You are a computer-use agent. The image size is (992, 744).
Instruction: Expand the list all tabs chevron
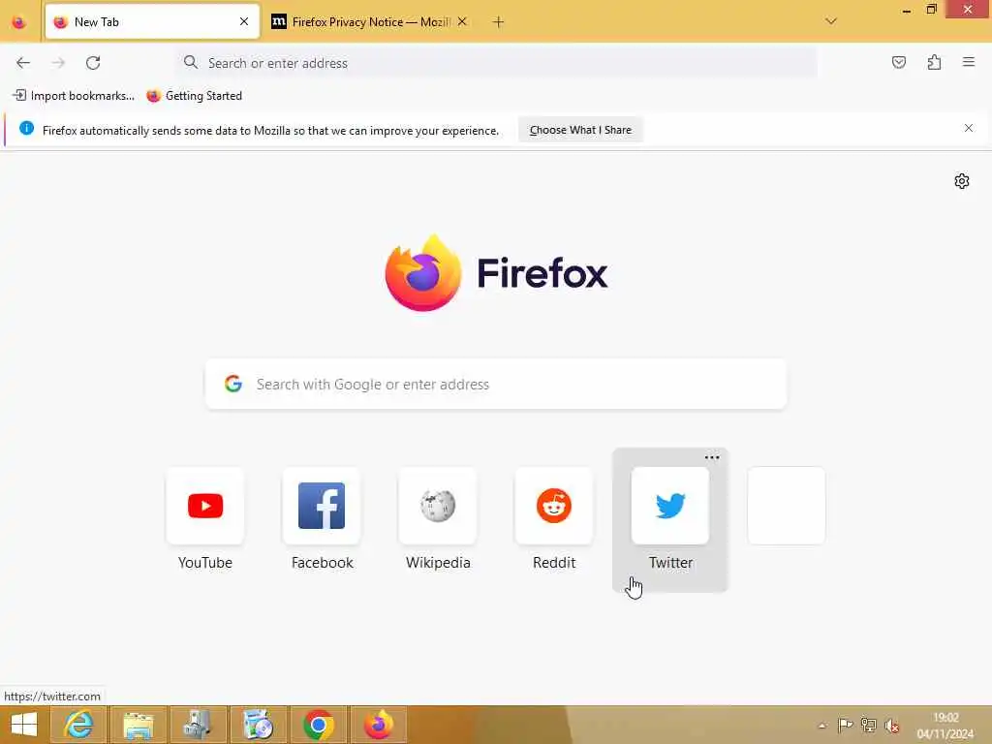click(830, 21)
